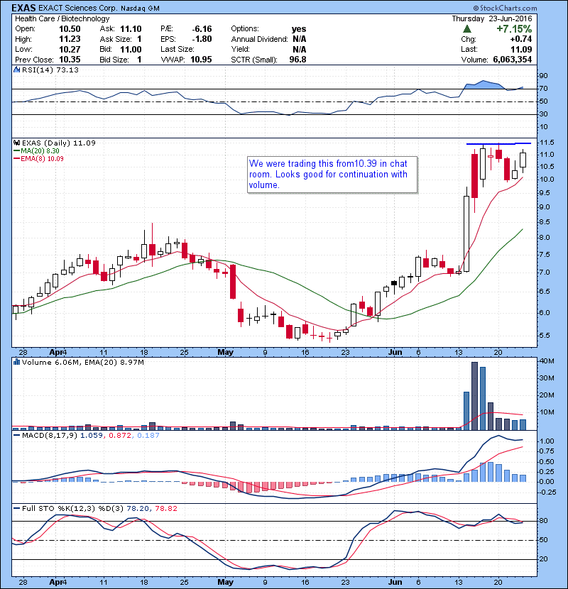Screen dimensions: 568x589
Task: Click the Volume figure 6,063,354
Action: [512, 60]
